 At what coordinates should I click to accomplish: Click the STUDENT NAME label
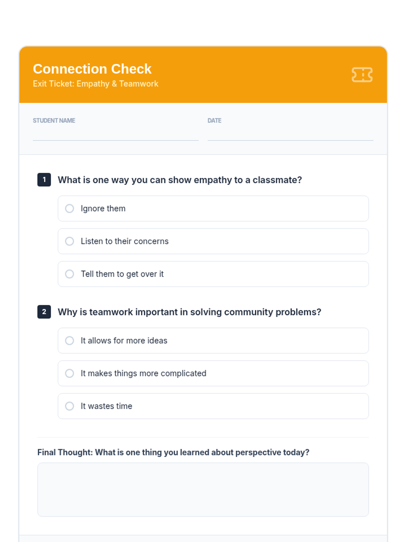click(54, 121)
